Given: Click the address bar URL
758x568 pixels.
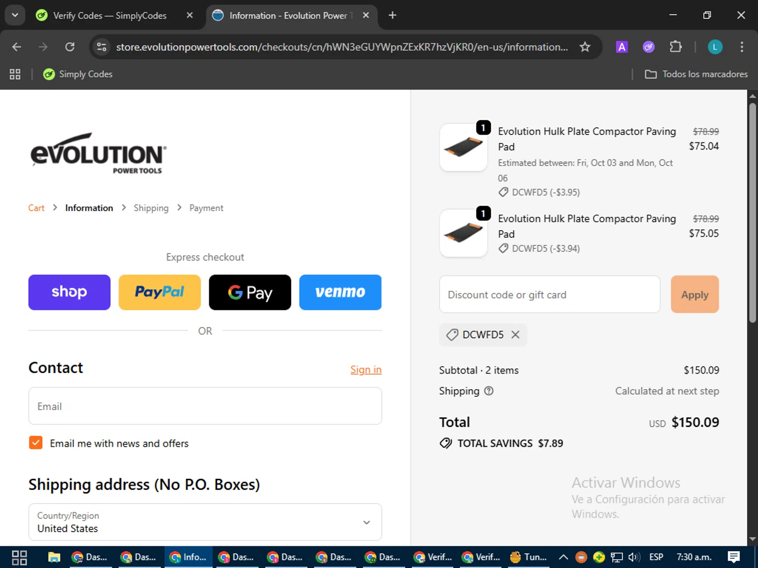Looking at the screenshot, I should click(x=342, y=47).
